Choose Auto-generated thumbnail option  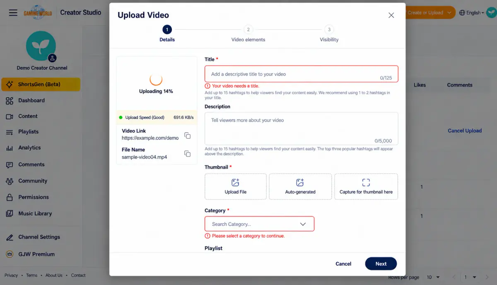300,187
